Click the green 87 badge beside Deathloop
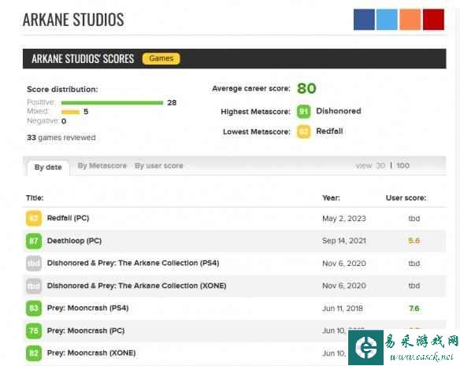 (34, 241)
